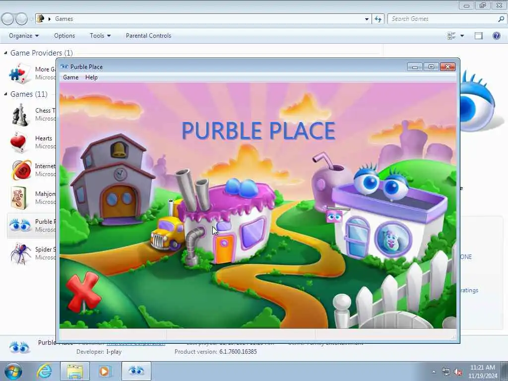The height and width of the screenshot is (381, 508).
Task: Select the Hearts game icon
Action: point(18,142)
